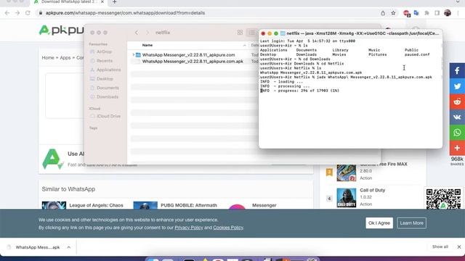Share page on Twitter
Viewport: 465px width, 261px height.
pyautogui.click(x=457, y=86)
